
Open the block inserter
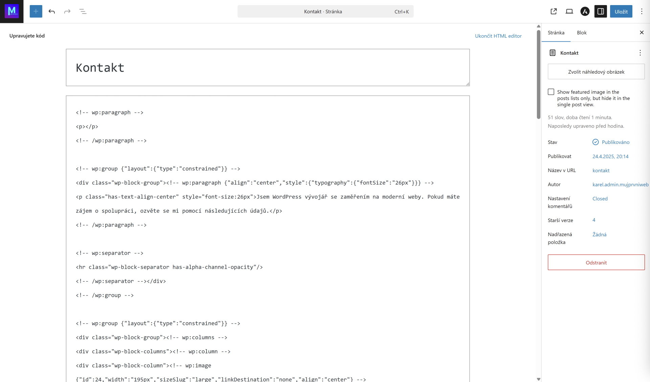pyautogui.click(x=36, y=11)
